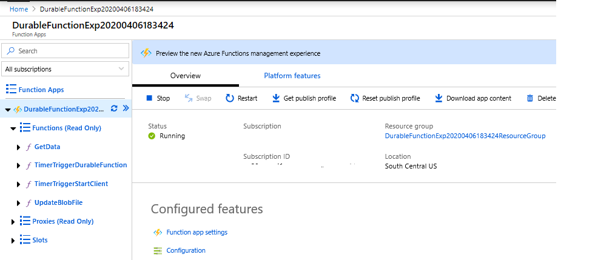Viewport: 595px width, 260px height.
Task: Select the TimerTriggerDurableFunction function
Action: coord(81,165)
